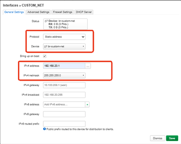Viewport: 181px width, 144px height.
Task: Click the TX: 0 B (0 Pkts.) status text
Action: [58, 27]
